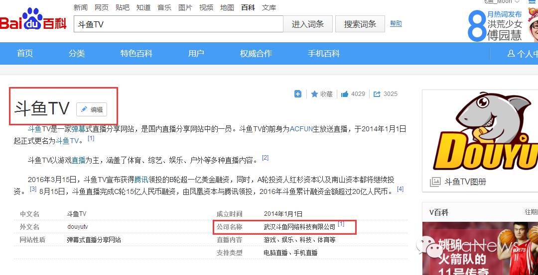
Task: Open the ACFUN hyperlink
Action: pos(301,129)
